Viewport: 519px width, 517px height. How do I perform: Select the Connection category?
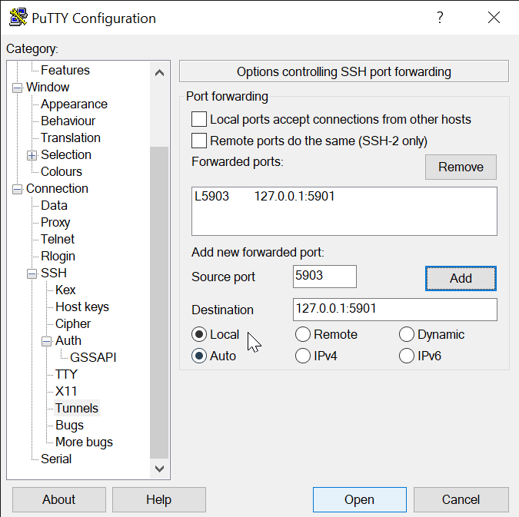tap(57, 188)
